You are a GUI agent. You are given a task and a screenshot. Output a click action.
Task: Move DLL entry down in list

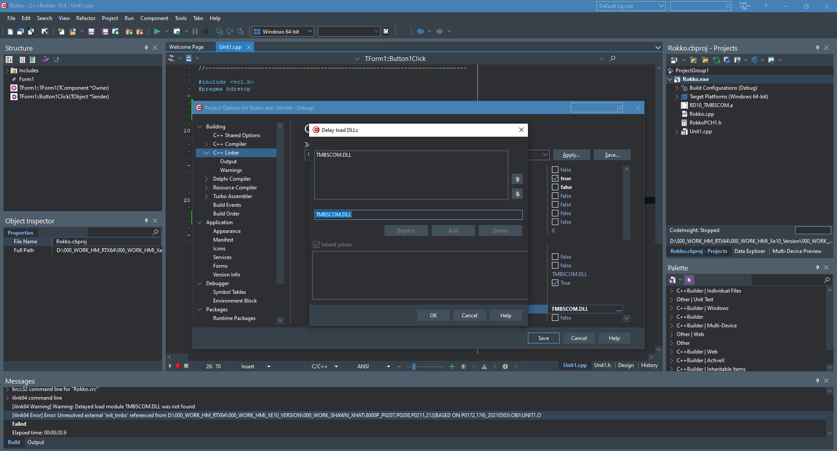517,194
